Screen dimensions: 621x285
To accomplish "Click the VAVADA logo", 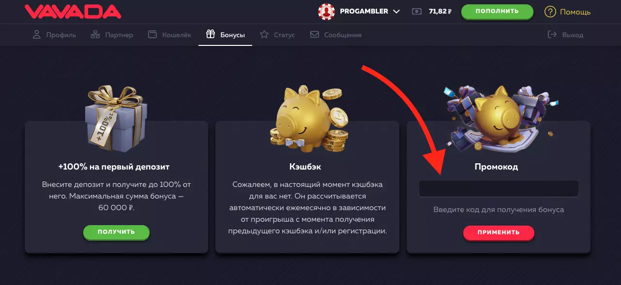I will [x=73, y=11].
